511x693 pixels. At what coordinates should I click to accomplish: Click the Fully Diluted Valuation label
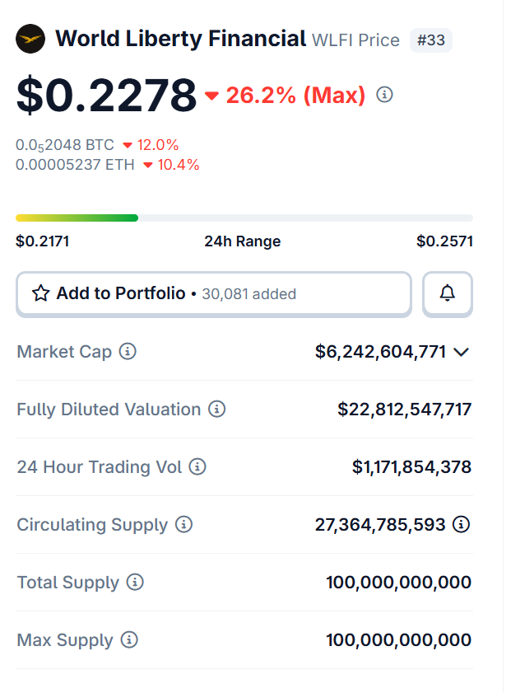[x=109, y=410]
